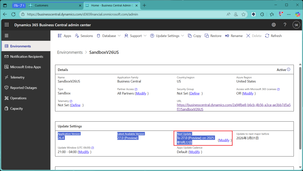The height and width of the screenshot is (171, 303).
Task: Click the help question mark icon
Action: click(285, 25)
